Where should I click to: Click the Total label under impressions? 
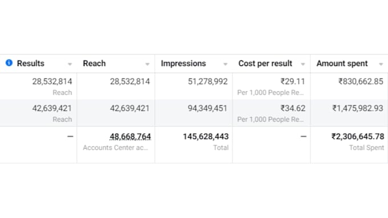(221, 147)
